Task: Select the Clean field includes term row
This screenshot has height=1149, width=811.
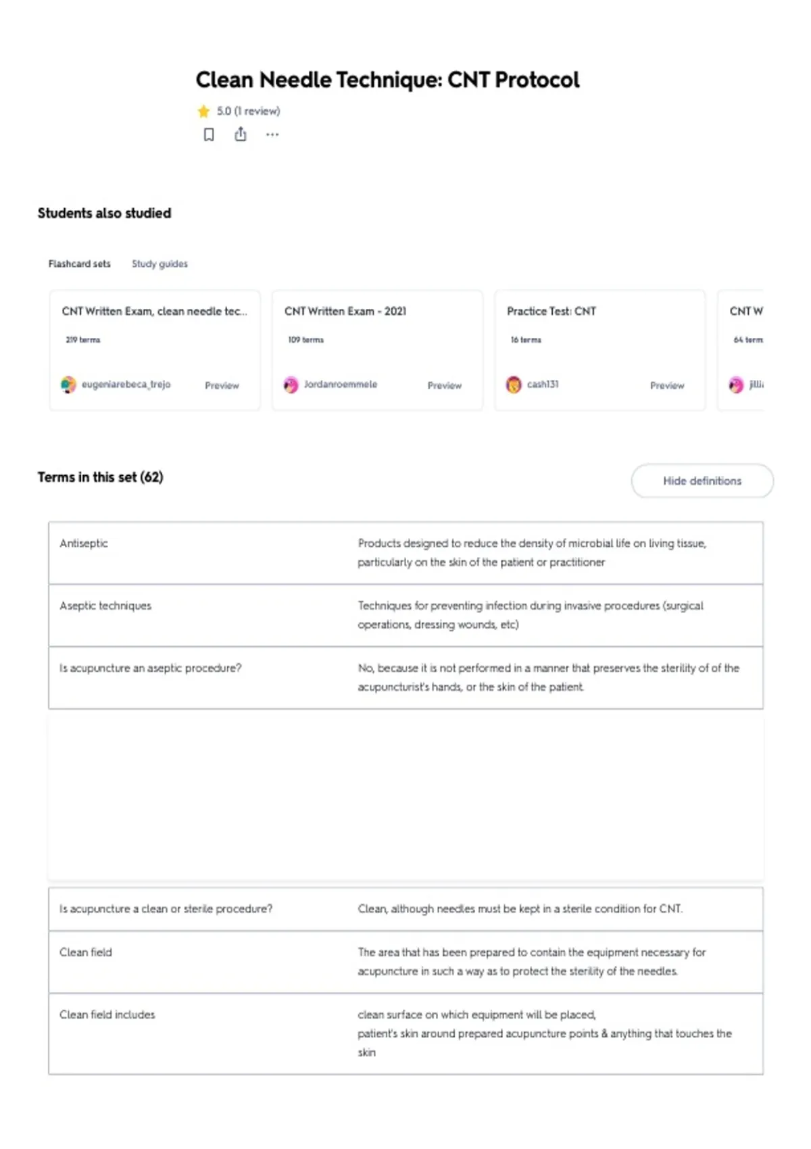Action: 405,1033
